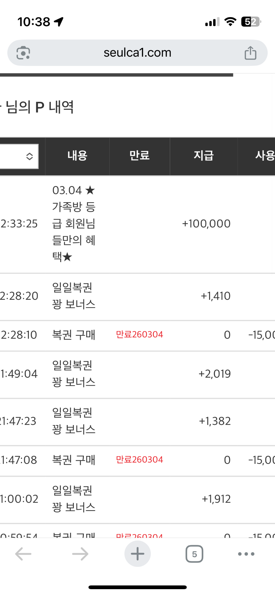Open a new tab with plus button

coord(137,554)
